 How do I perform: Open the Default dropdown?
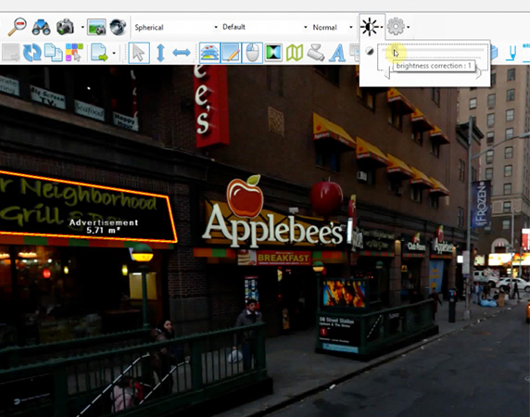(x=264, y=27)
